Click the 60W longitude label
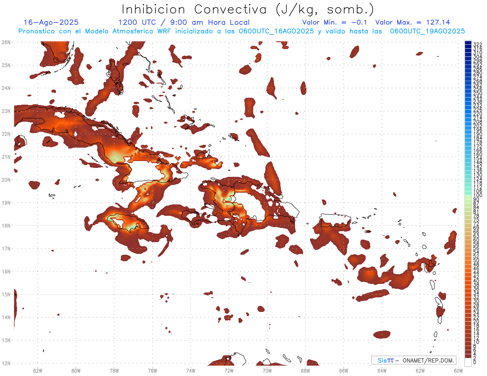487x376 pixels. tap(459, 370)
